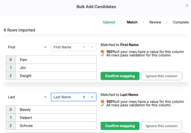Screen dimensions: 191x133
Task: Close the Bulk Add Candidates dialog
Action: (x=187, y=6)
